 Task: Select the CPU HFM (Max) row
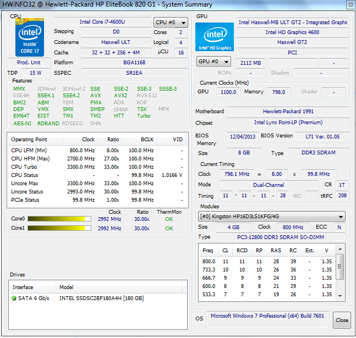pyautogui.click(x=97, y=159)
